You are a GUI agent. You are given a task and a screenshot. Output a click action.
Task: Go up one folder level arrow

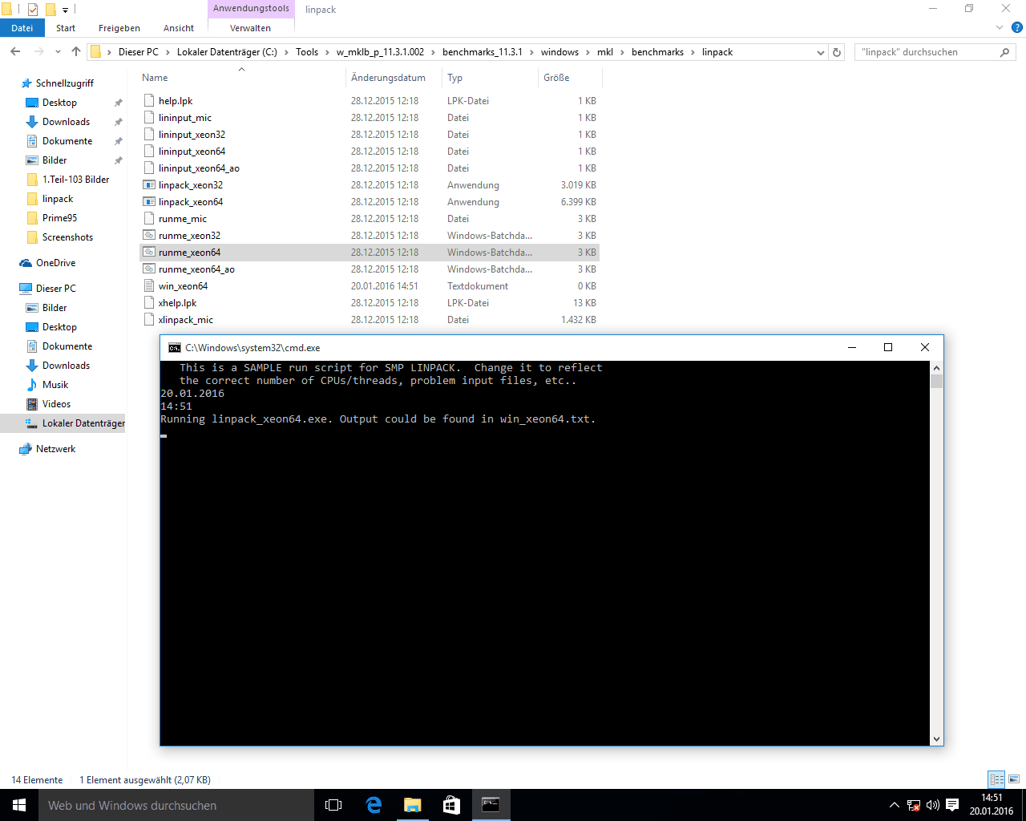(x=76, y=52)
